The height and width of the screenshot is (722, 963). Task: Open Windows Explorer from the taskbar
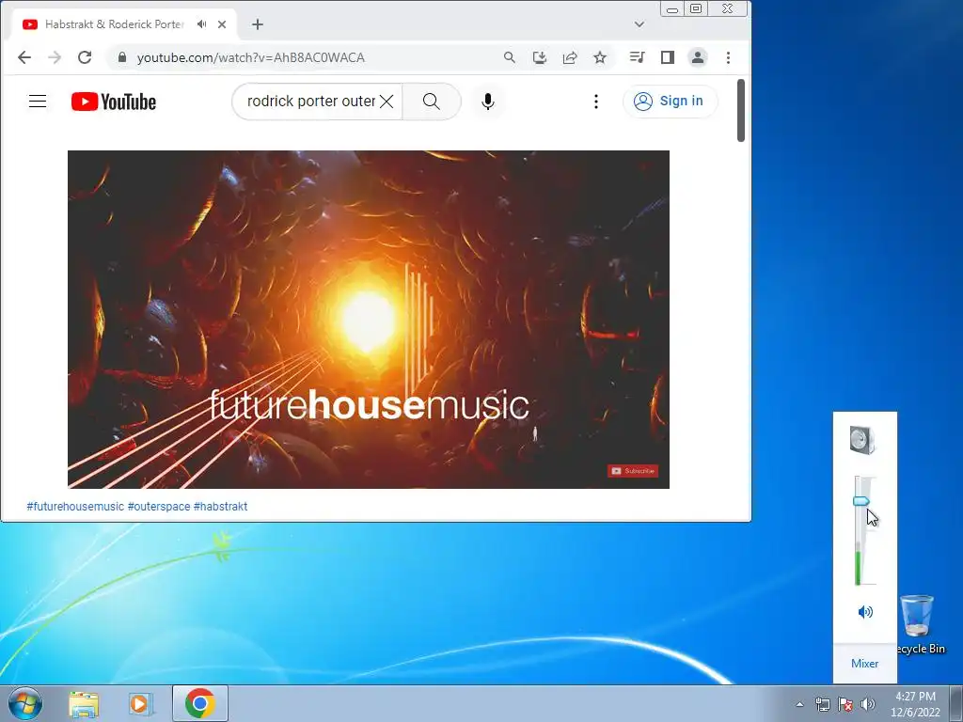[x=84, y=703]
